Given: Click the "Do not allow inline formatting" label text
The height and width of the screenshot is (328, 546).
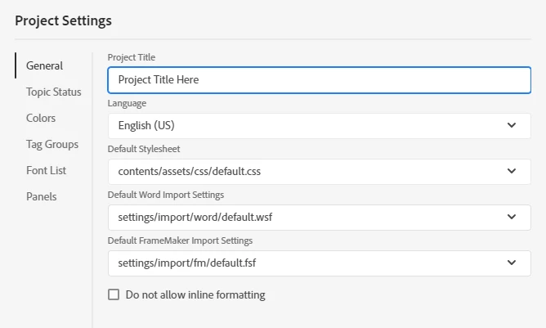Looking at the screenshot, I should tap(195, 294).
